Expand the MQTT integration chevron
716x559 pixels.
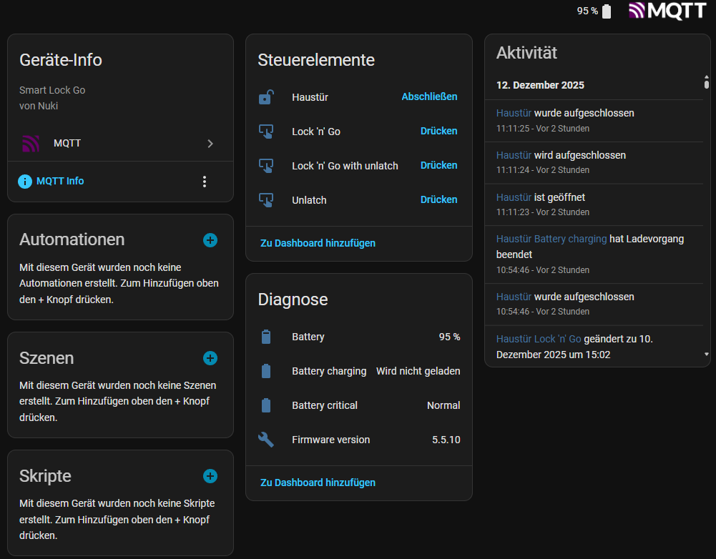point(210,144)
